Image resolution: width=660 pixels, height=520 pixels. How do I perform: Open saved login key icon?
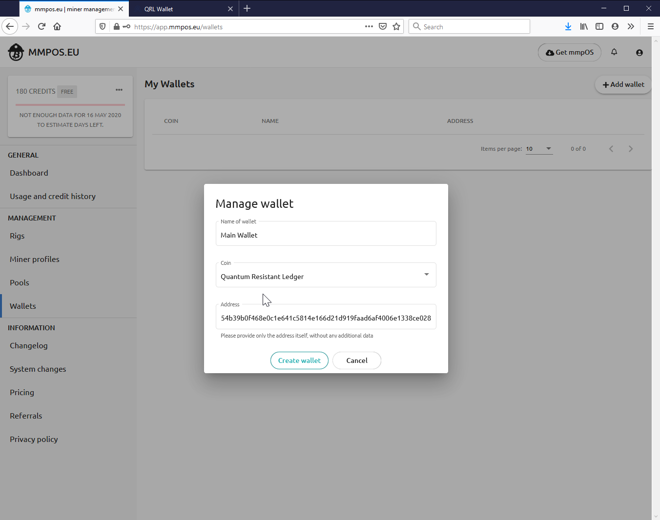click(x=126, y=26)
